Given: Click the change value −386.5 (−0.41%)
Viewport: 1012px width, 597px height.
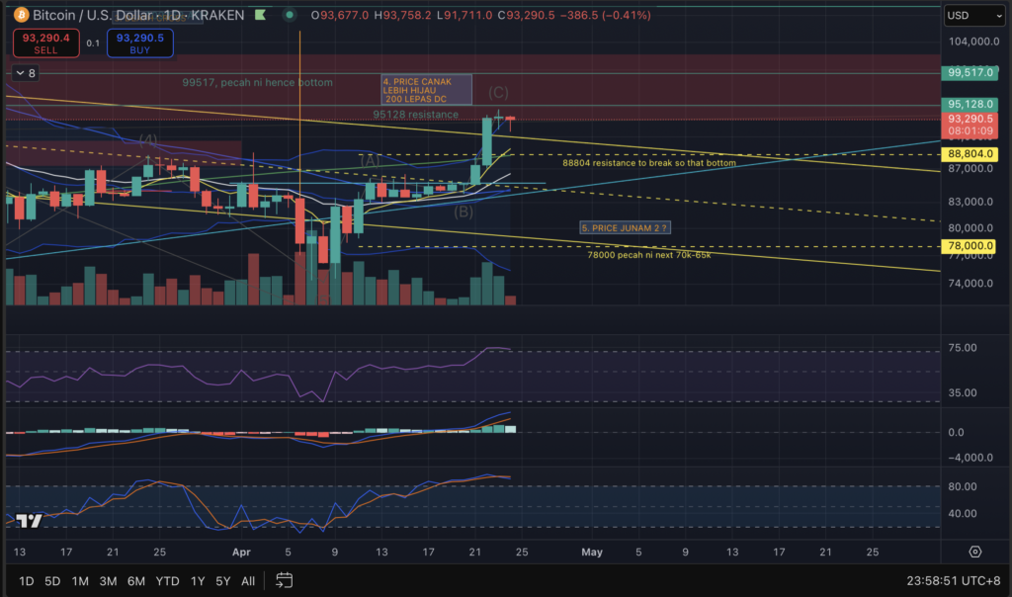Looking at the screenshot, I should [605, 15].
